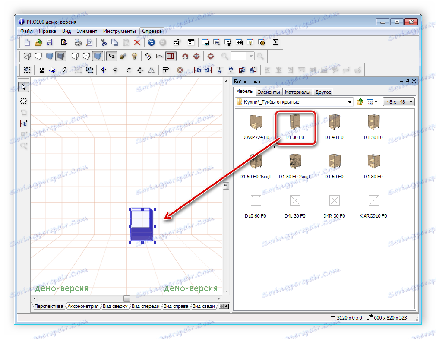The height and width of the screenshot is (339, 436).
Task: Click the vertical scrollbar thumb in viewport
Action: [x=226, y=186]
